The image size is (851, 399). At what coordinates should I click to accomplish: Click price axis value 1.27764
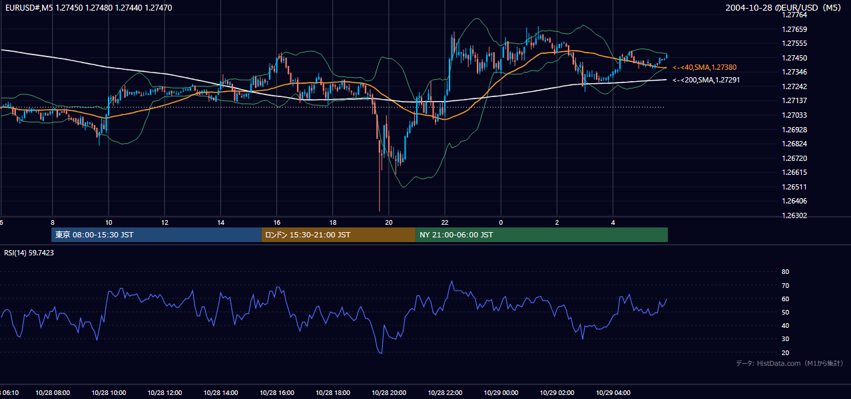coord(794,15)
